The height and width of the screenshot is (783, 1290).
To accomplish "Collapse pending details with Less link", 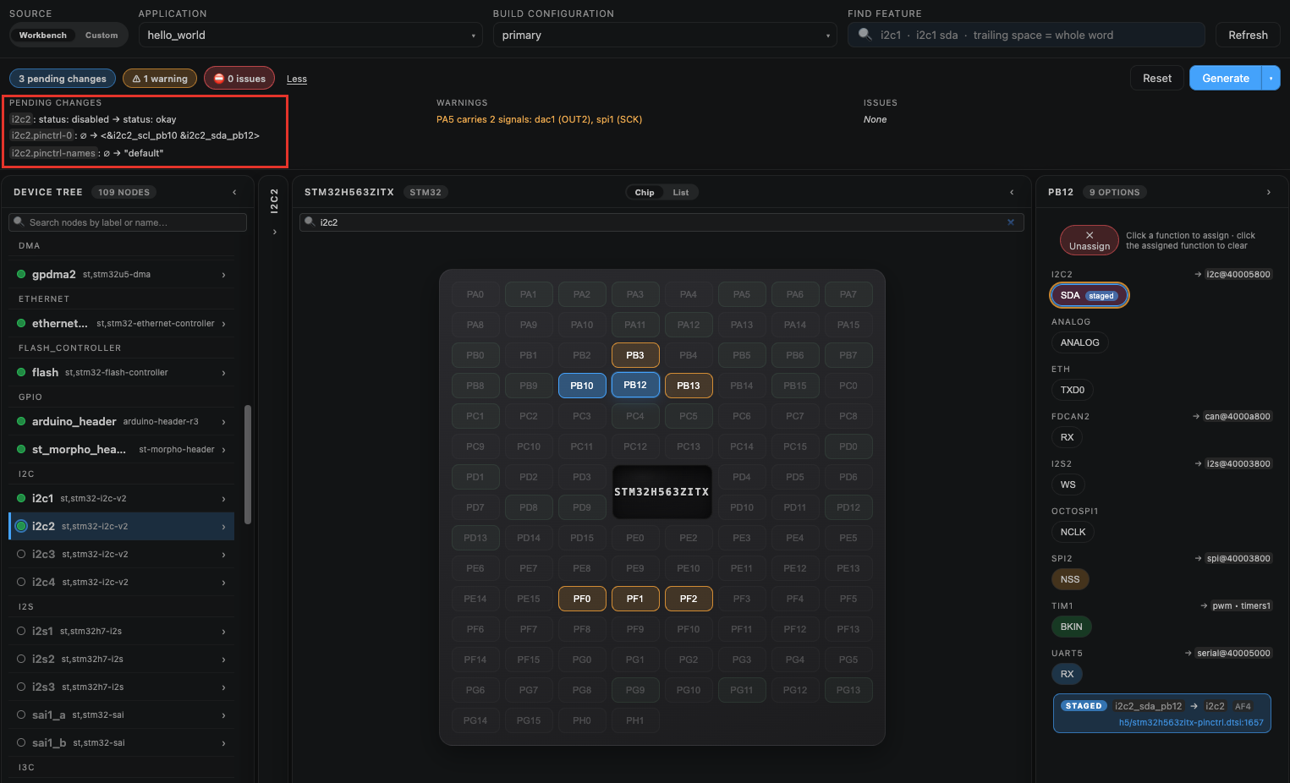I will click(297, 79).
